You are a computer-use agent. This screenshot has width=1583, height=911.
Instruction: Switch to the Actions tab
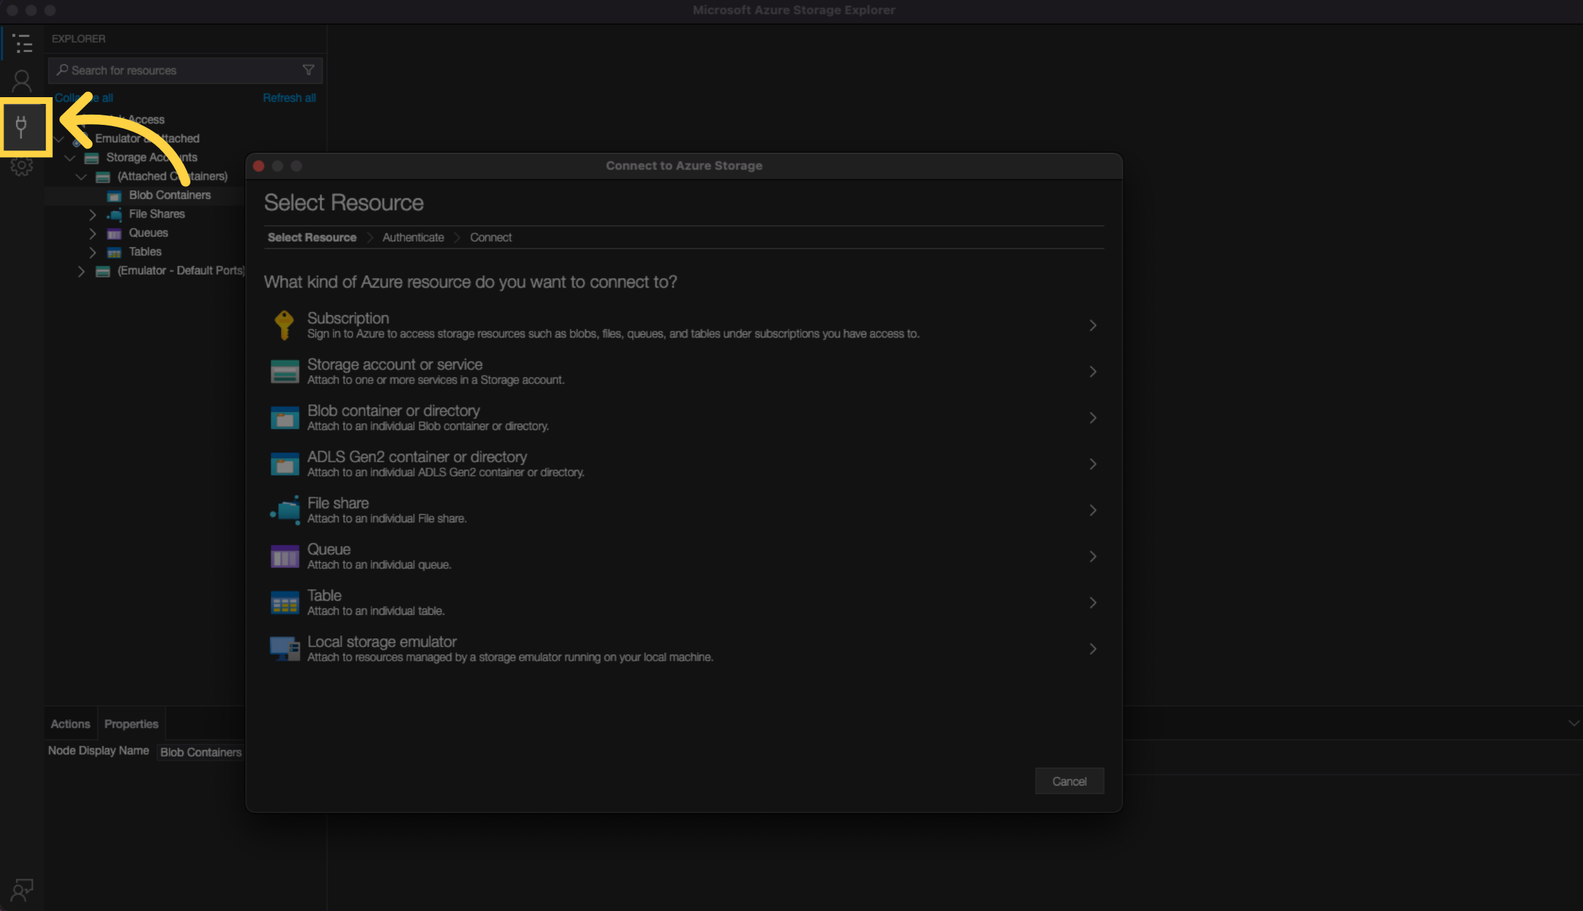coord(70,724)
